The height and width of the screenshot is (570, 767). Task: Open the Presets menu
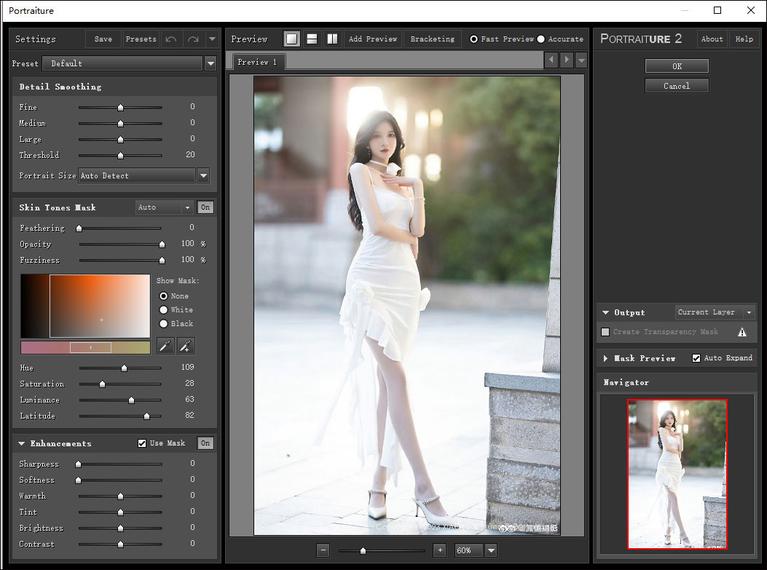(141, 39)
